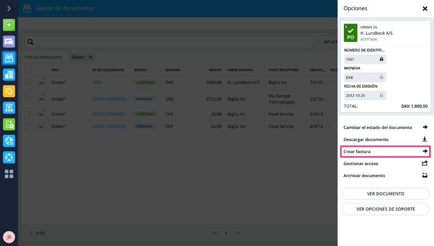This screenshot has width=434, height=246.
Task: Click the amount 3712,20
Action: (214, 99)
